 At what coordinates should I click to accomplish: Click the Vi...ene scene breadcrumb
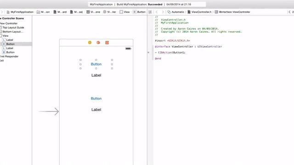(93, 12)
